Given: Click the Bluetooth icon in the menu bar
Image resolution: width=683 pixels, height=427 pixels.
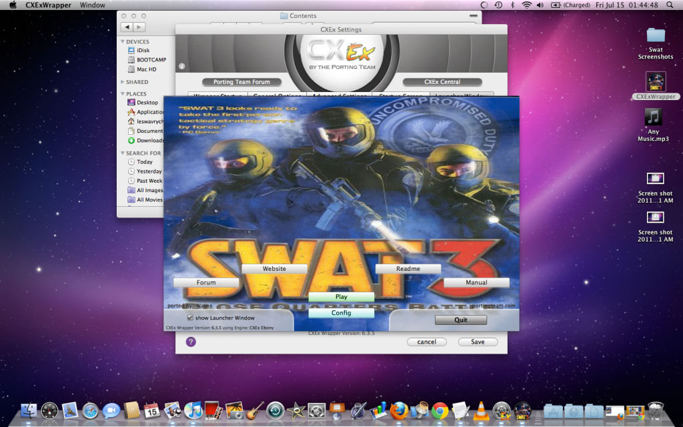Looking at the screenshot, I should pyautogui.click(x=513, y=5).
